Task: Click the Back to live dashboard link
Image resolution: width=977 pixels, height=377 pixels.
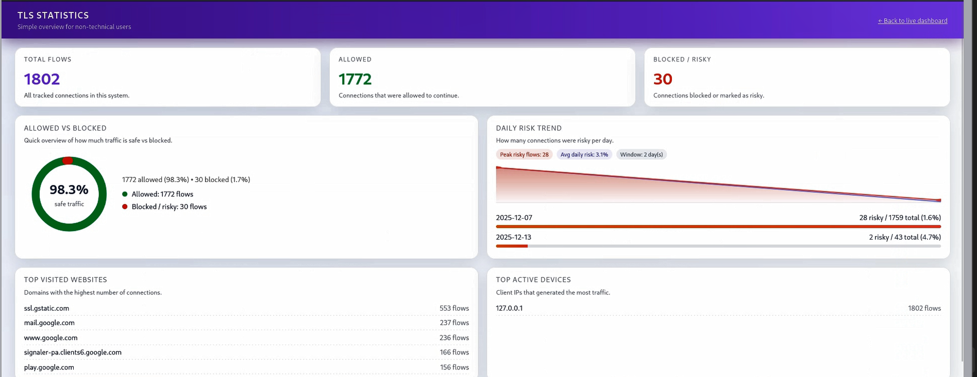Action: 912,21
